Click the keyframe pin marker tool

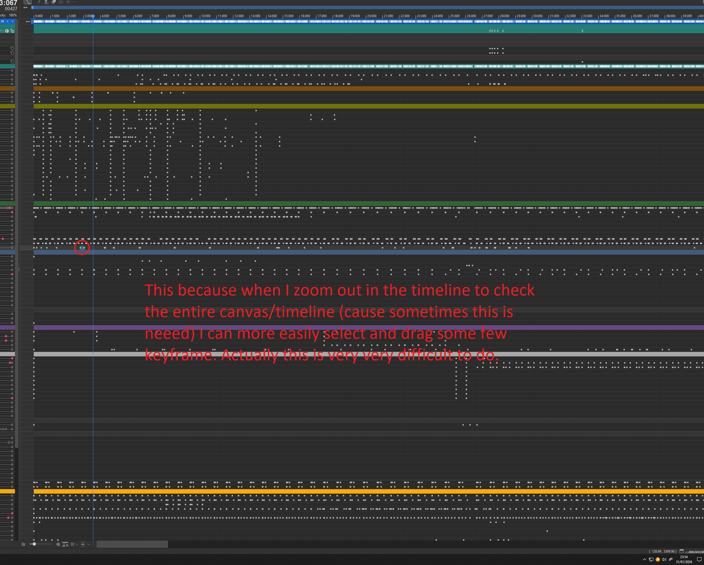(x=46, y=2)
